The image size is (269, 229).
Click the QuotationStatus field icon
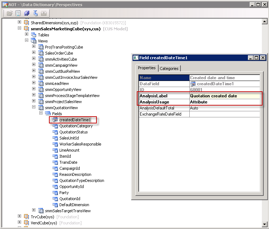(x=55, y=132)
